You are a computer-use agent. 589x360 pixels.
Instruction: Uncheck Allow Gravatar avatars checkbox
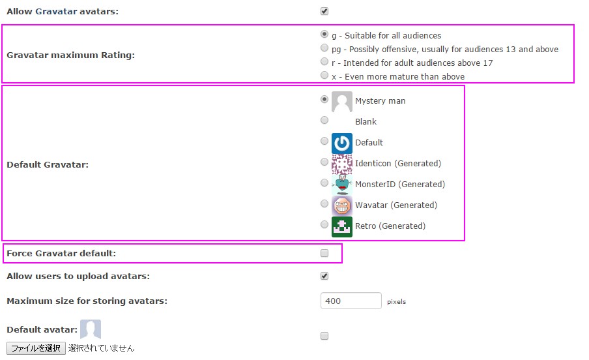click(324, 11)
